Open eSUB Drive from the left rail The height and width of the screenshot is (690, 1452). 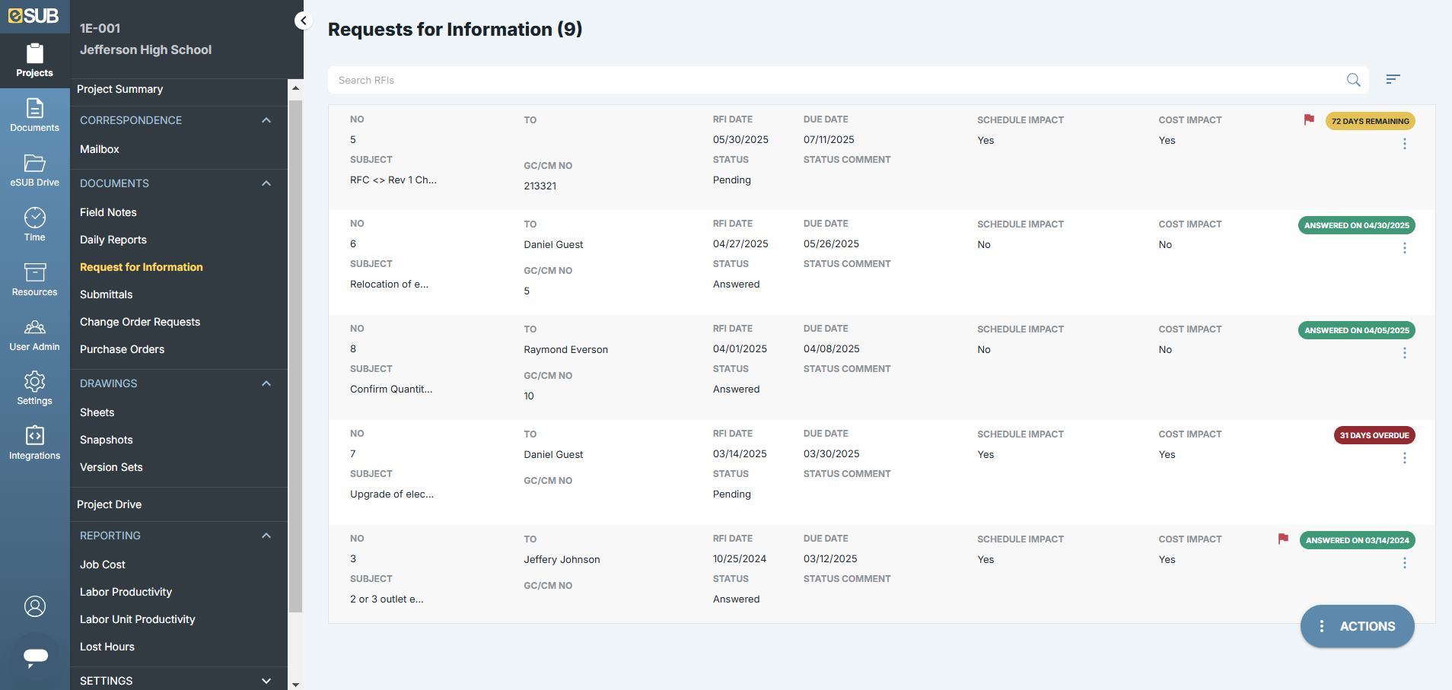[34, 170]
